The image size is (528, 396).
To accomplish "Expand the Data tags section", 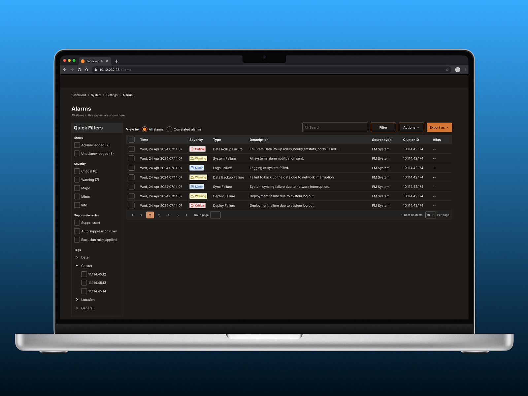I will point(77,257).
